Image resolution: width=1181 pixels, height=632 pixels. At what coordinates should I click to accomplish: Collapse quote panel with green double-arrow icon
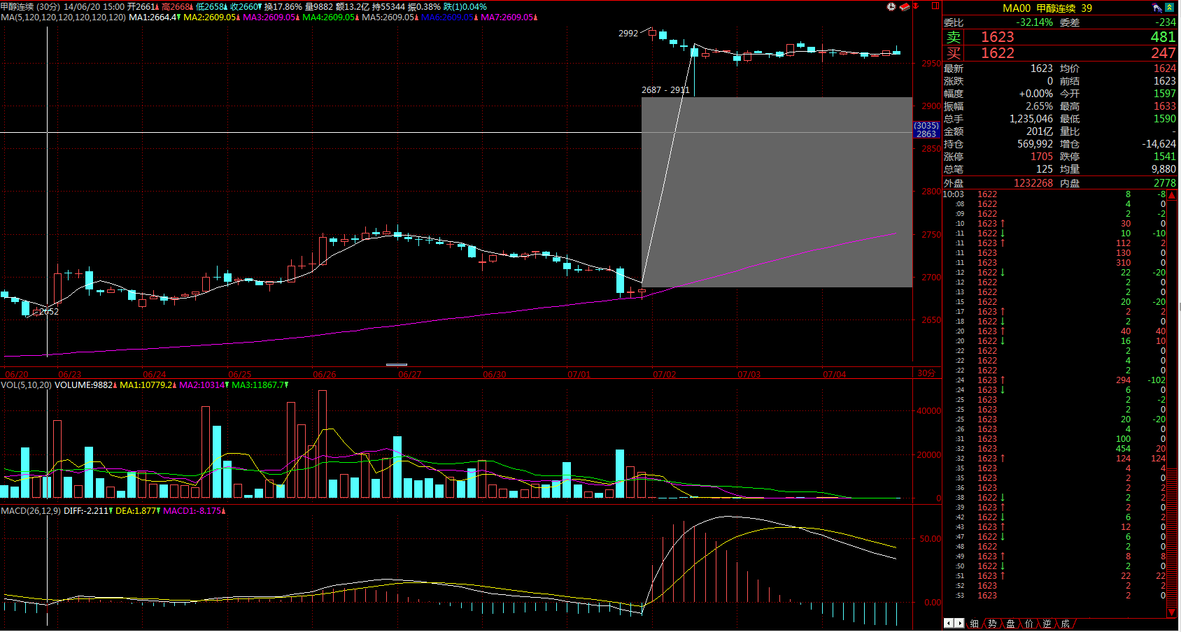click(1169, 8)
